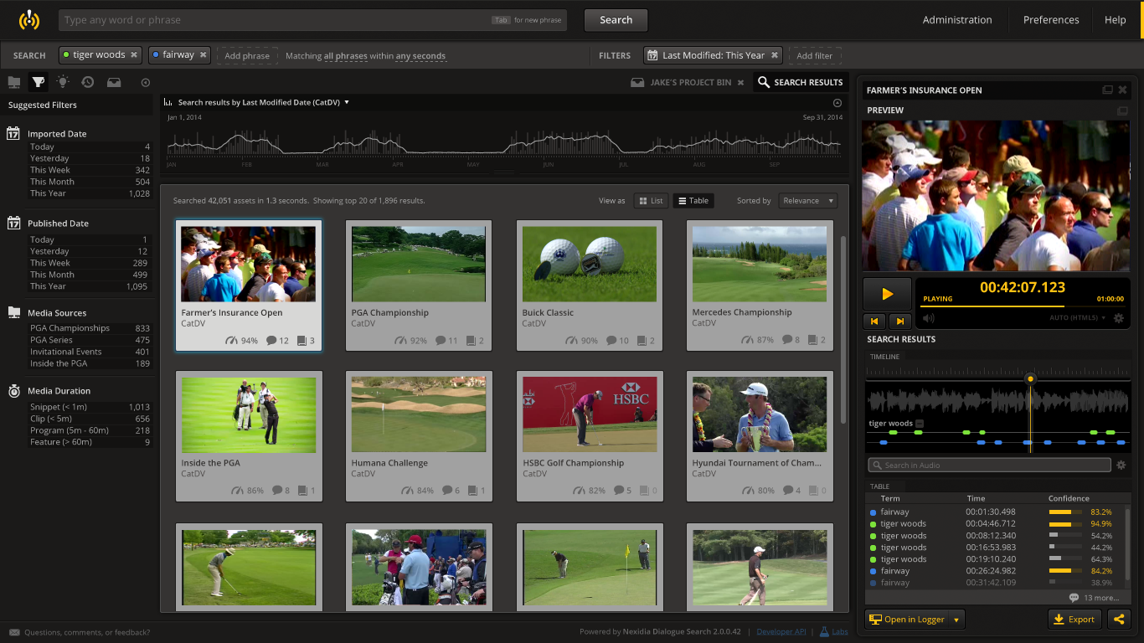Switch to List view
The image size is (1144, 643).
pyautogui.click(x=650, y=201)
